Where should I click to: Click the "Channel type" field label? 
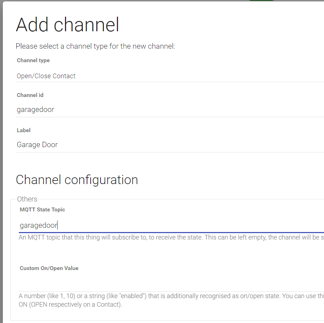33,60
